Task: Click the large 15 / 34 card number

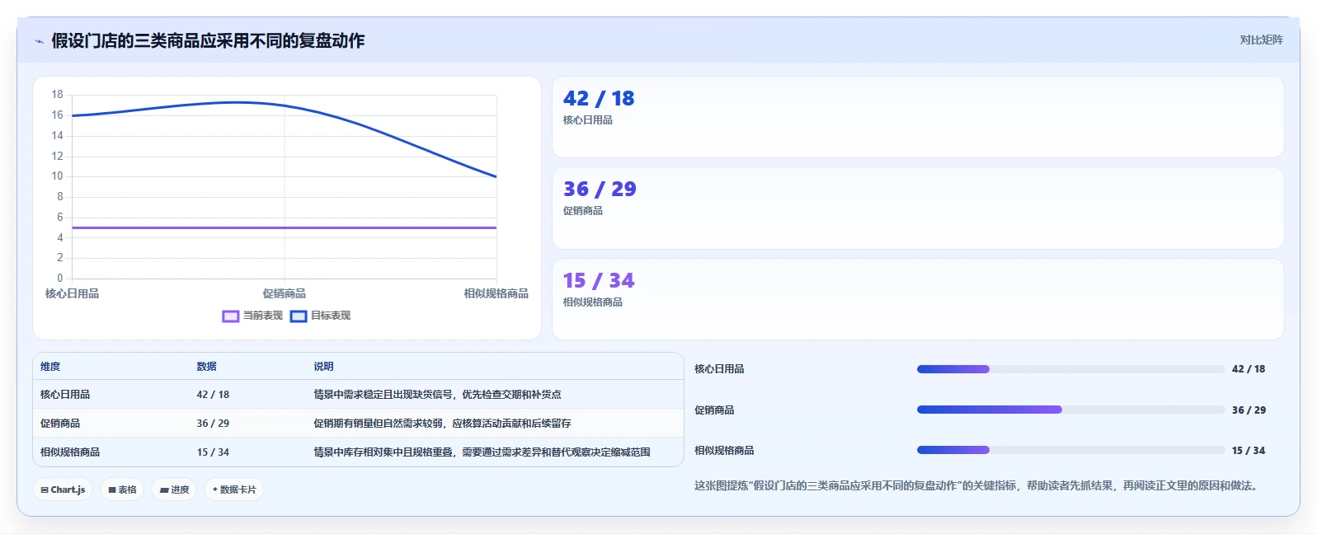Action: tap(599, 281)
